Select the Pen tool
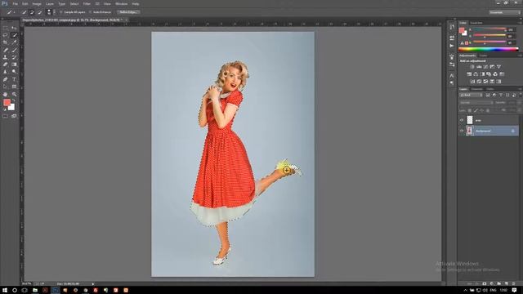This screenshot has width=523, height=294. click(x=5, y=79)
